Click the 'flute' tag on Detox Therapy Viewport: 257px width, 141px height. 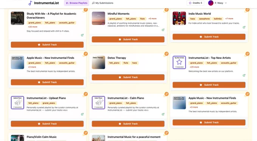point(126,63)
